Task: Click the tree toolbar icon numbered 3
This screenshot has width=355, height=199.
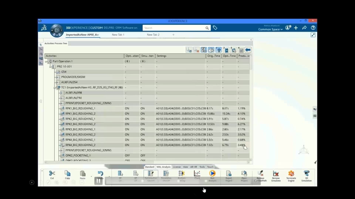Action: pyautogui.click(x=233, y=50)
